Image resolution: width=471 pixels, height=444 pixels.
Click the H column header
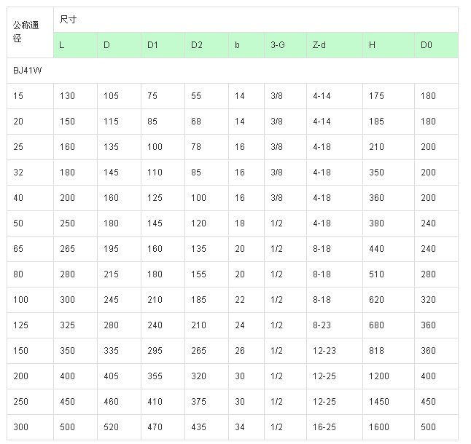click(x=372, y=45)
